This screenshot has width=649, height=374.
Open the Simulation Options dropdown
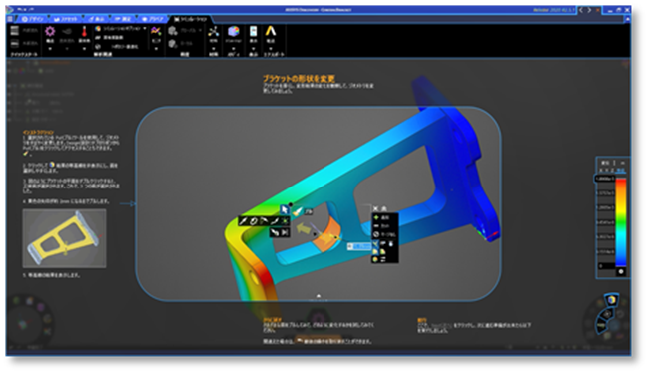pyautogui.click(x=121, y=29)
